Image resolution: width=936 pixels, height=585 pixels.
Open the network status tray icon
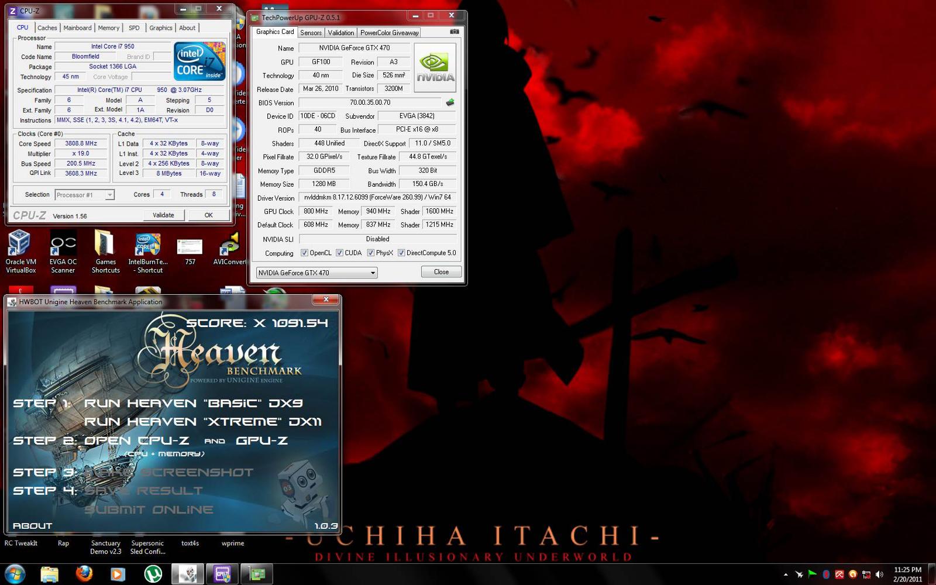[866, 574]
